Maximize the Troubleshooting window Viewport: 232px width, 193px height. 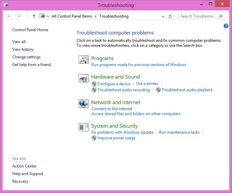point(210,4)
